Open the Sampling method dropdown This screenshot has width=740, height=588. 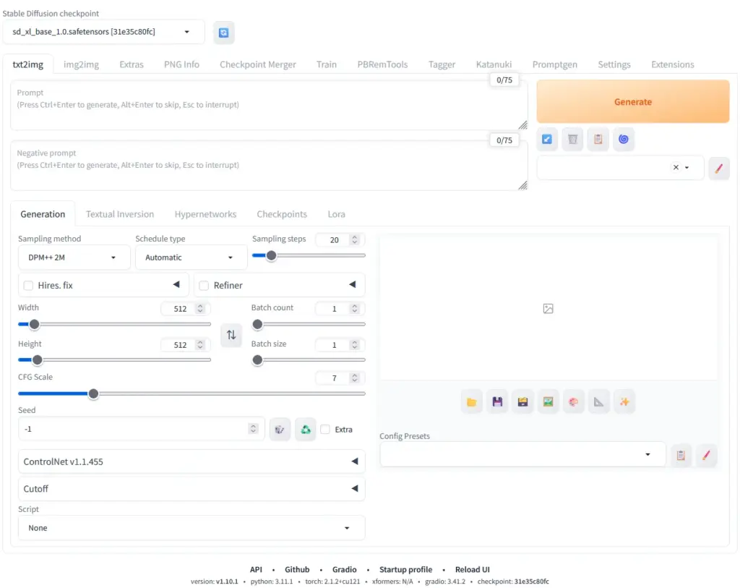(x=74, y=257)
